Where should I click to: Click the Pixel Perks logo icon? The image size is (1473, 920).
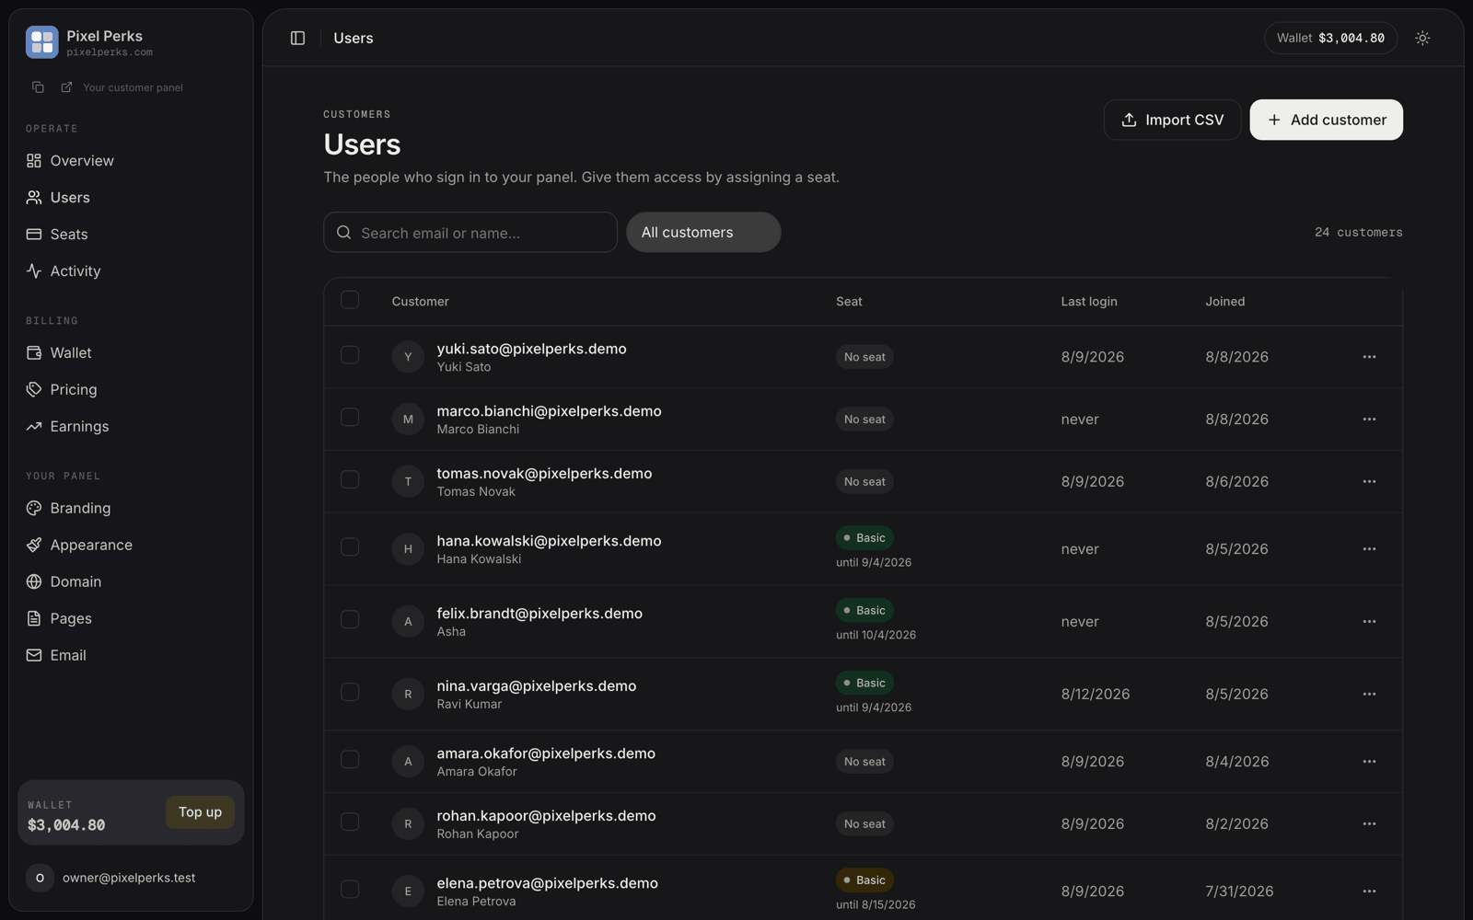point(42,42)
